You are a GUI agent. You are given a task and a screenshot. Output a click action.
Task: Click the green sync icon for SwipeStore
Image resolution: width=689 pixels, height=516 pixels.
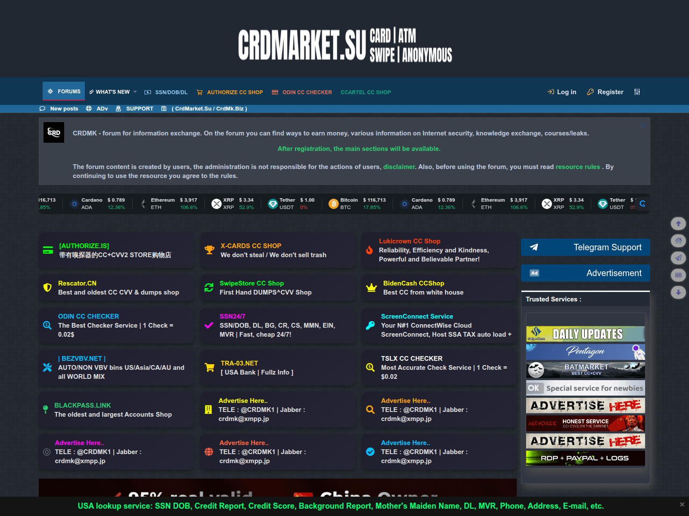point(209,288)
